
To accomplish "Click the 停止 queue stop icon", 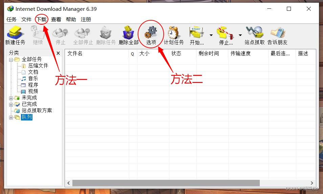I will tap(225, 33).
